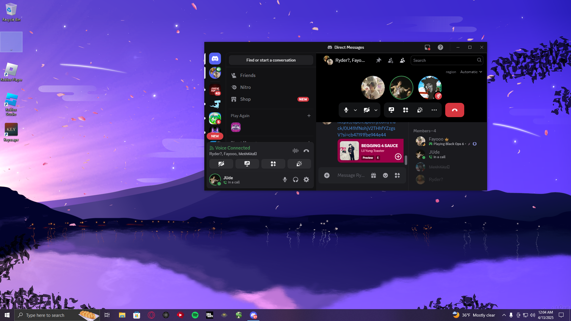
Task: Add friends to DM icon
Action: point(390,60)
